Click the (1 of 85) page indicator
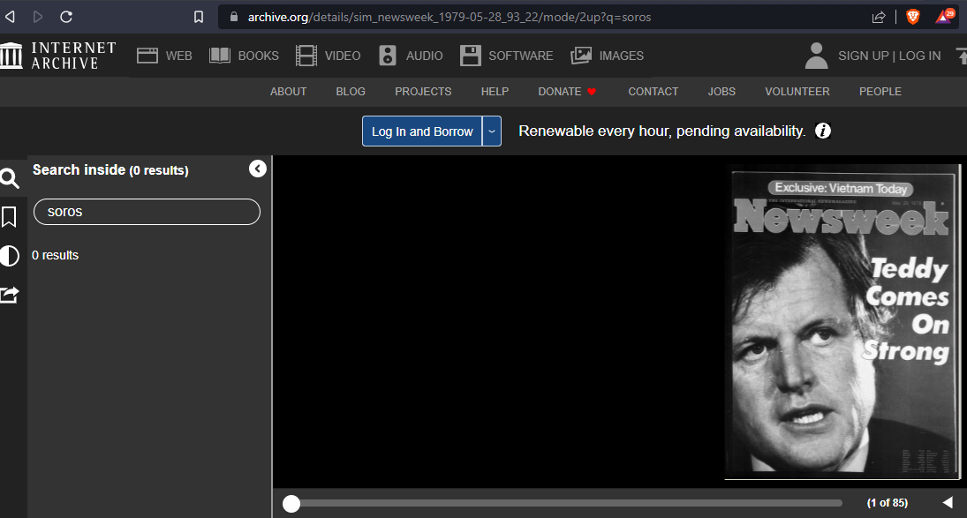967x518 pixels. click(888, 503)
